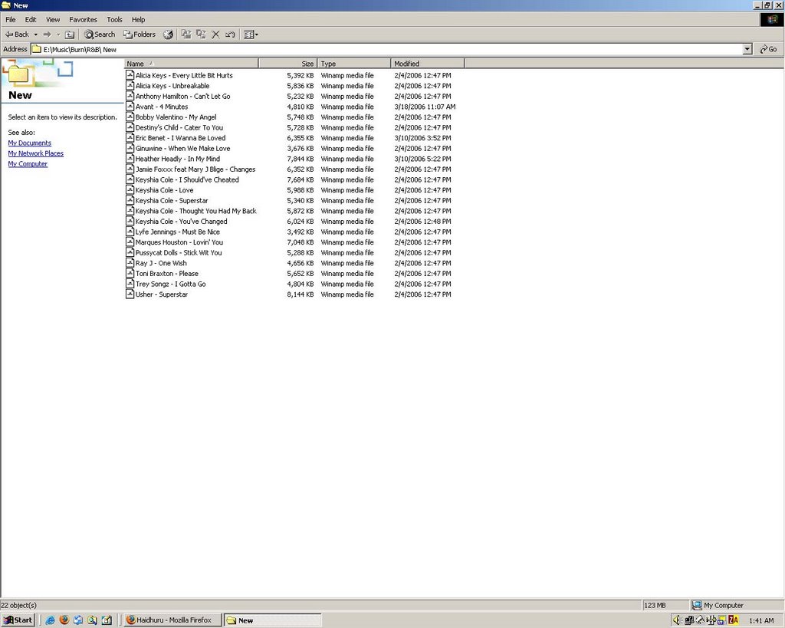Open the My Documents link
This screenshot has width=785, height=628.
(30, 143)
